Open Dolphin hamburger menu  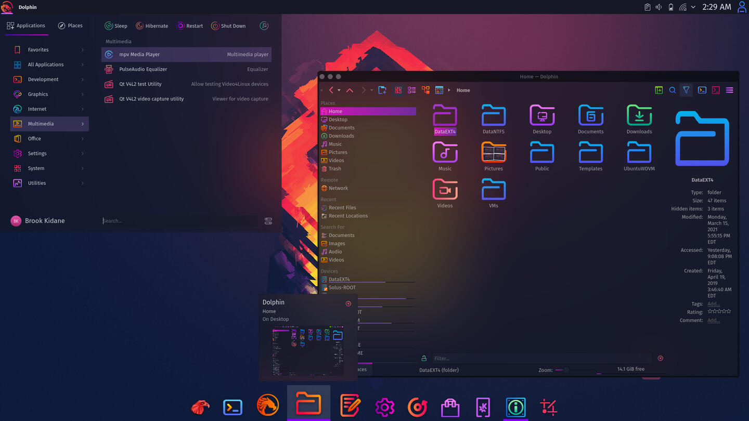(730, 90)
